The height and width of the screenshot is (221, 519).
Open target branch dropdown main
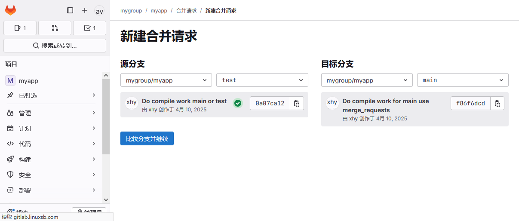(463, 80)
